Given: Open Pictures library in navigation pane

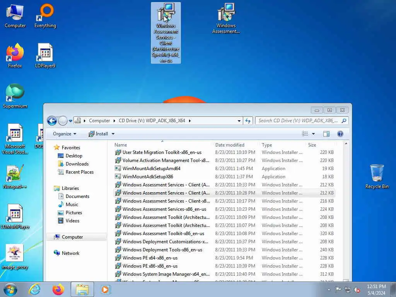Looking at the screenshot, I should [74, 213].
